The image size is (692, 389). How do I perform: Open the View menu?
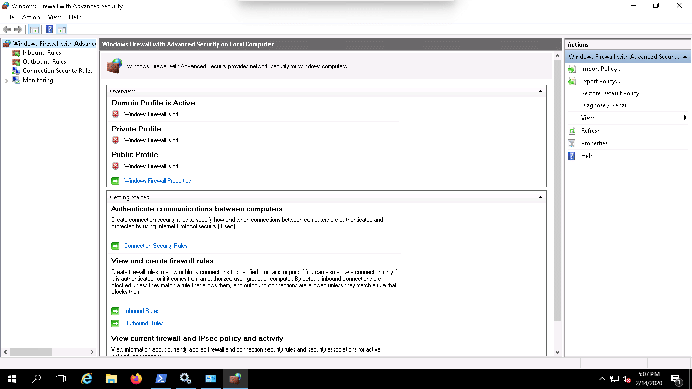(54, 17)
